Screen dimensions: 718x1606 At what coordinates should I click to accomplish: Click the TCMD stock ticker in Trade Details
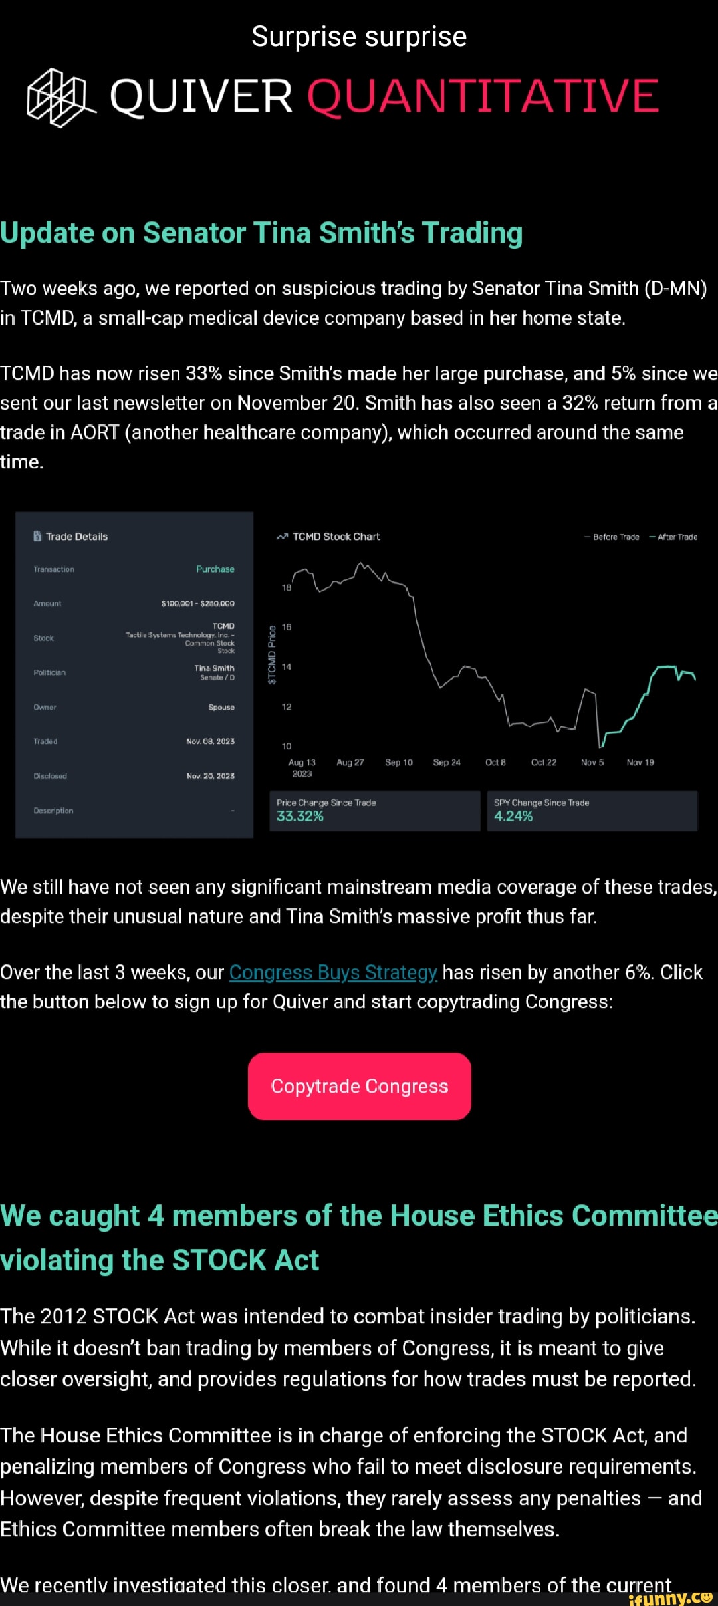pyautogui.click(x=223, y=626)
